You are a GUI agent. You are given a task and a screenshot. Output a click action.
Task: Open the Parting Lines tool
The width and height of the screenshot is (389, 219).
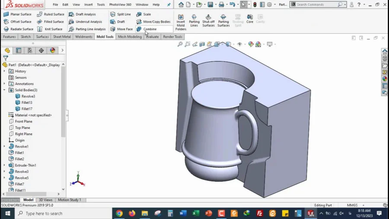pos(194,20)
